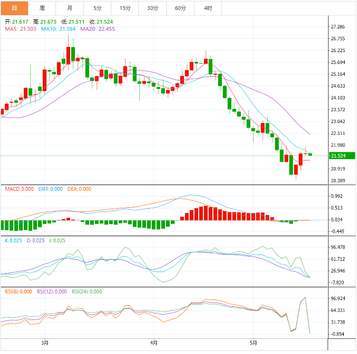This screenshot has height=354, width=357.
Task: Click the green 21.524 current price tag
Action: [342, 156]
